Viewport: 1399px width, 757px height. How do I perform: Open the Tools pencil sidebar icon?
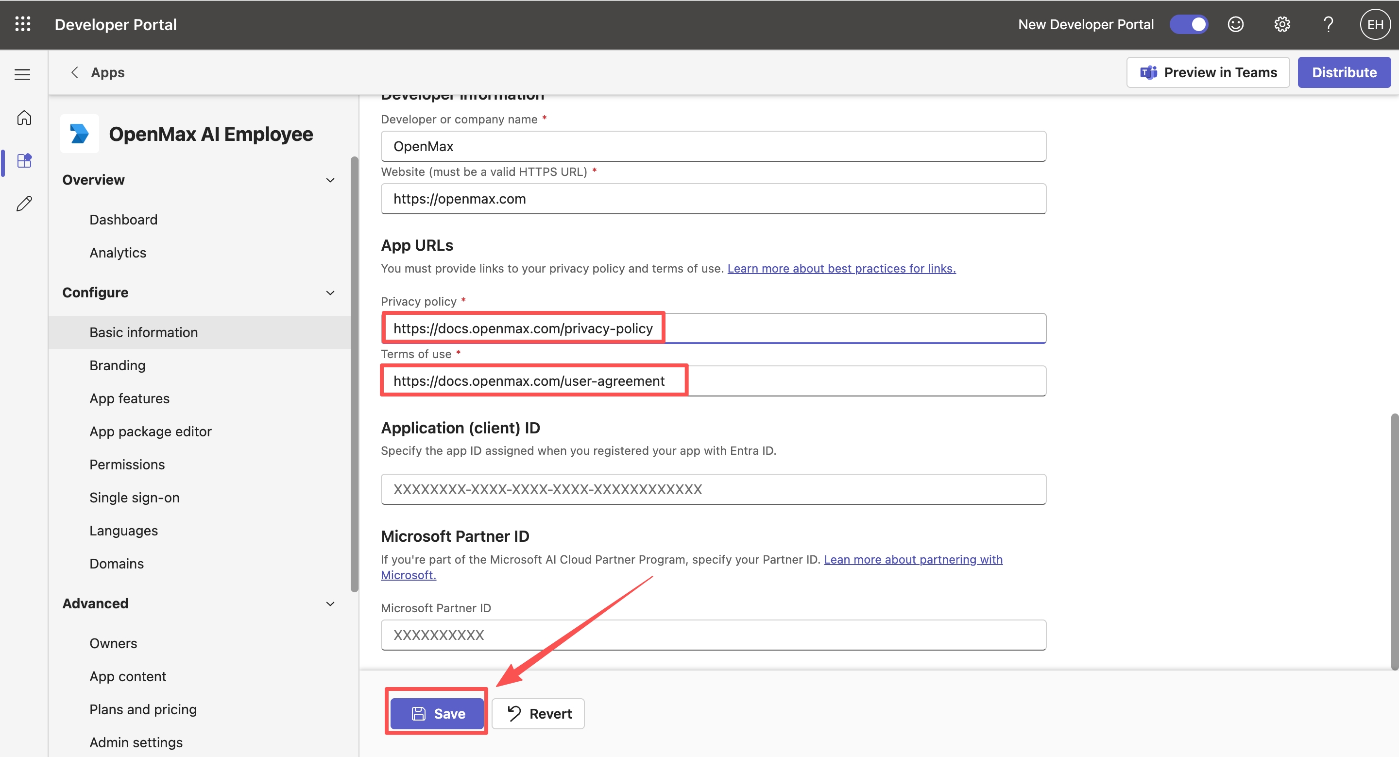point(24,204)
